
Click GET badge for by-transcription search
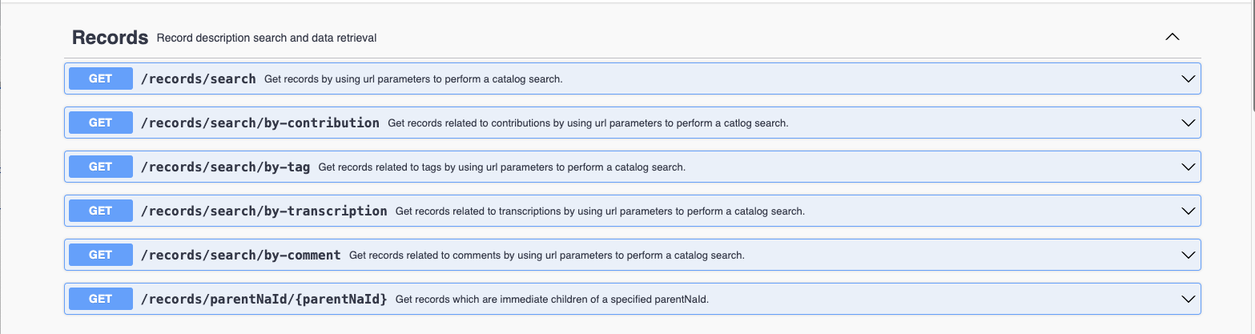[101, 211]
